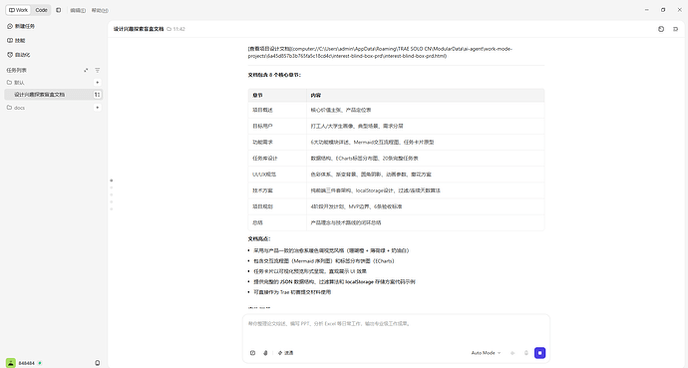Switch to Work mode

point(18,10)
